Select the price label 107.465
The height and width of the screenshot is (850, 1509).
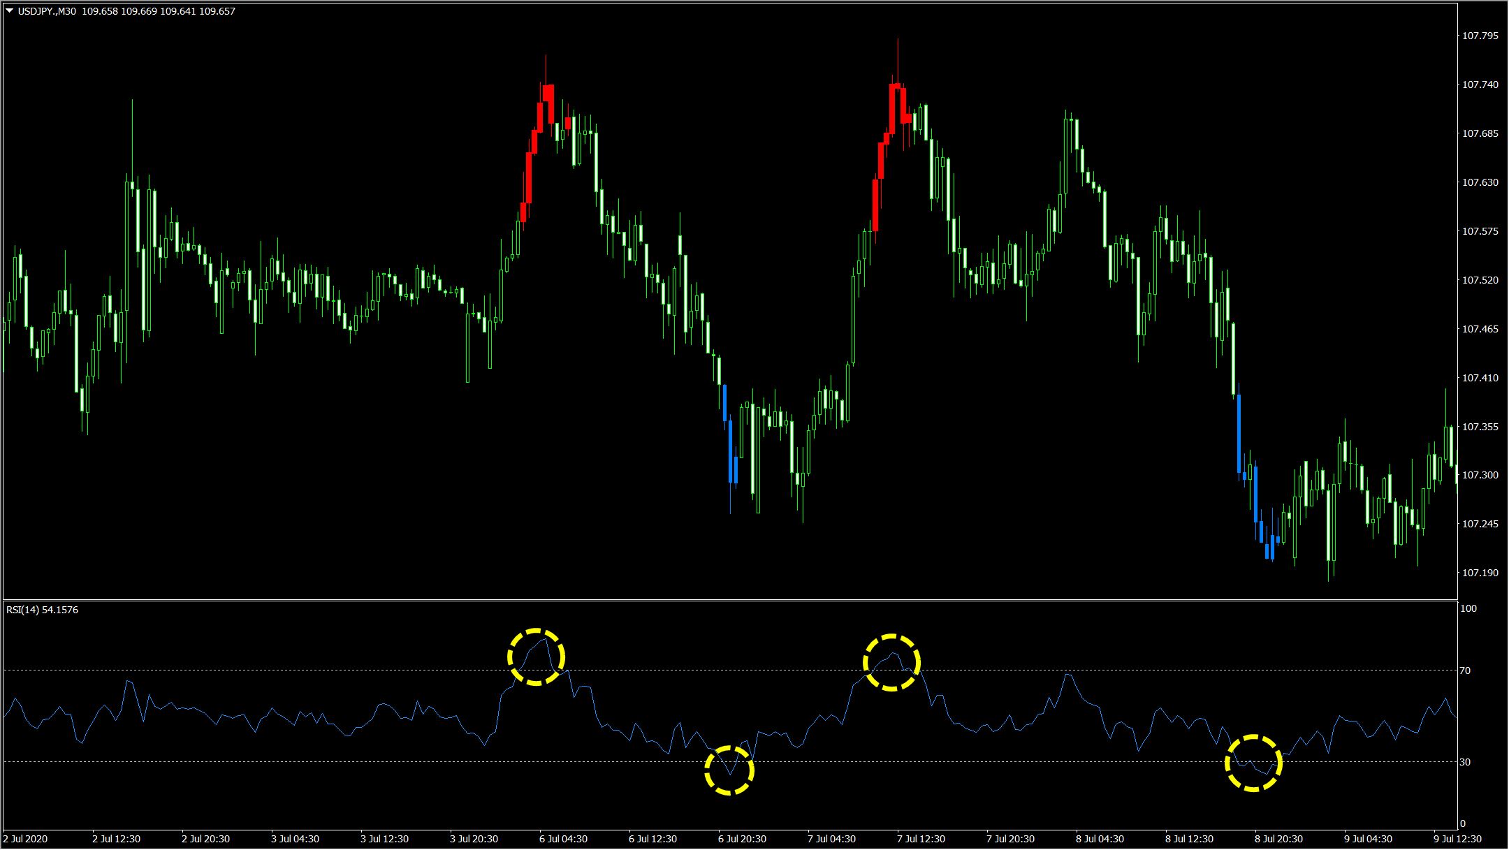click(x=1480, y=329)
